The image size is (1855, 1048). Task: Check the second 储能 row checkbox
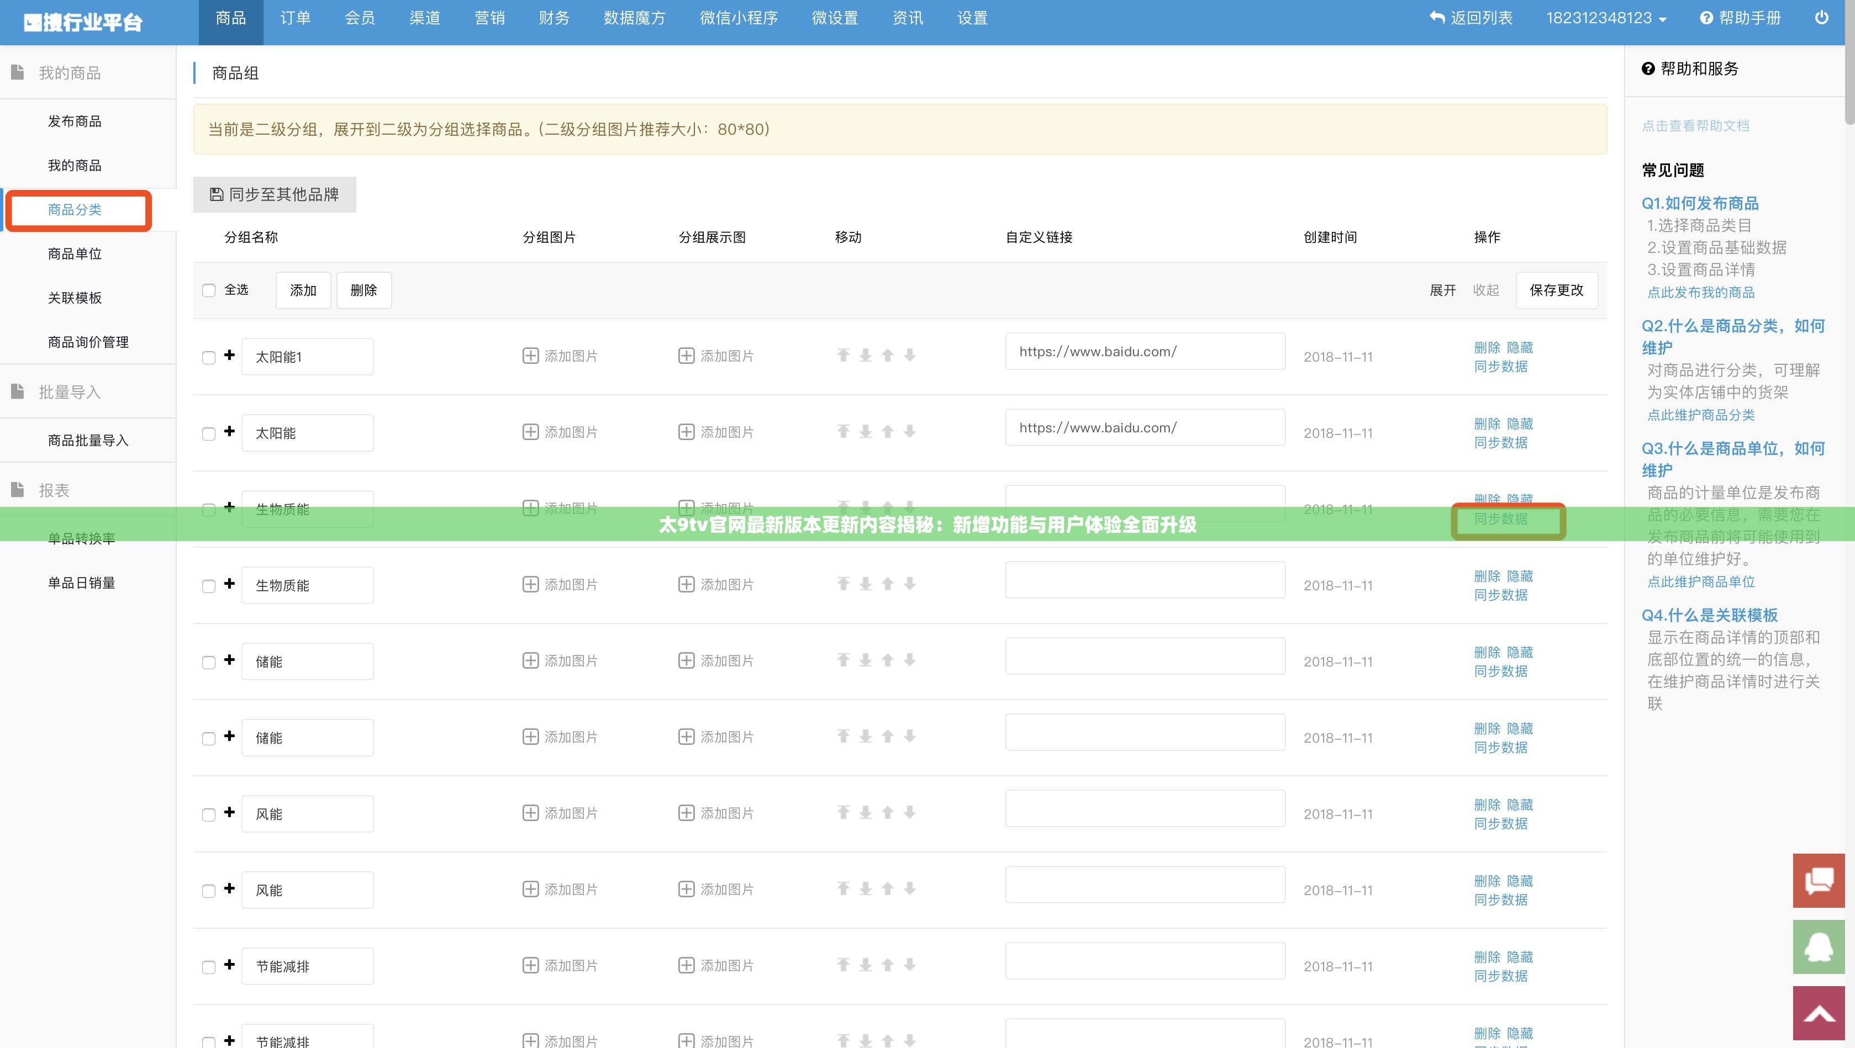tap(209, 739)
